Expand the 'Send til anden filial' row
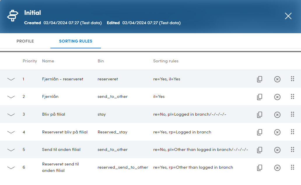 [11, 150]
